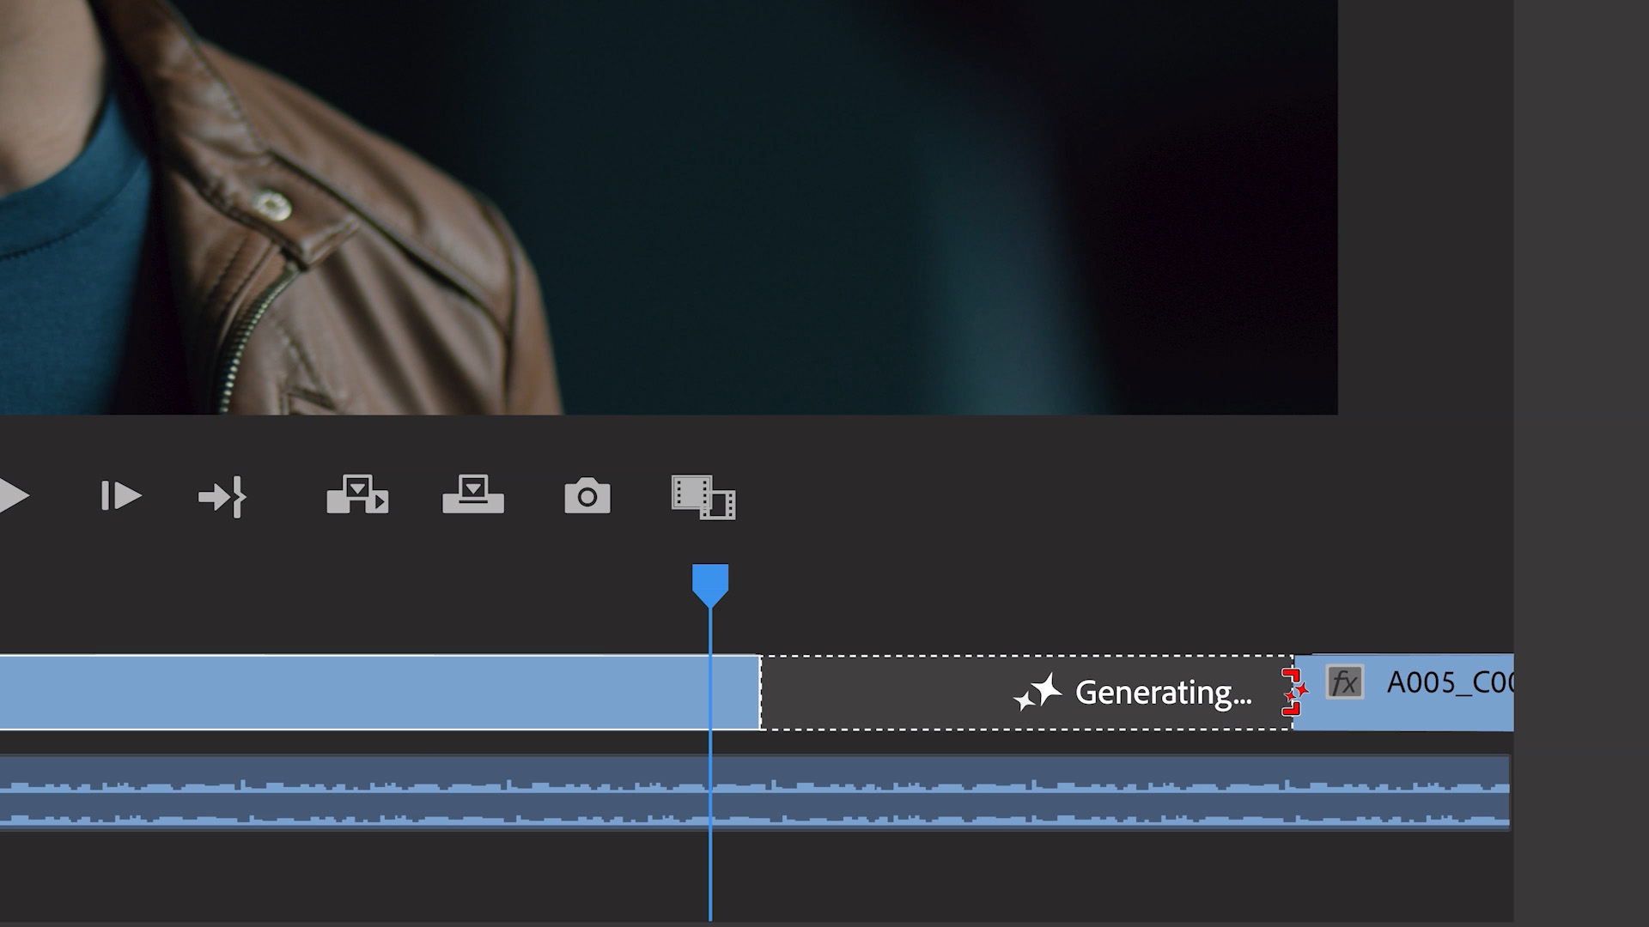Click the sparkle icon beside Generating
Viewport: 1649px width, 927px height.
coord(1037,692)
